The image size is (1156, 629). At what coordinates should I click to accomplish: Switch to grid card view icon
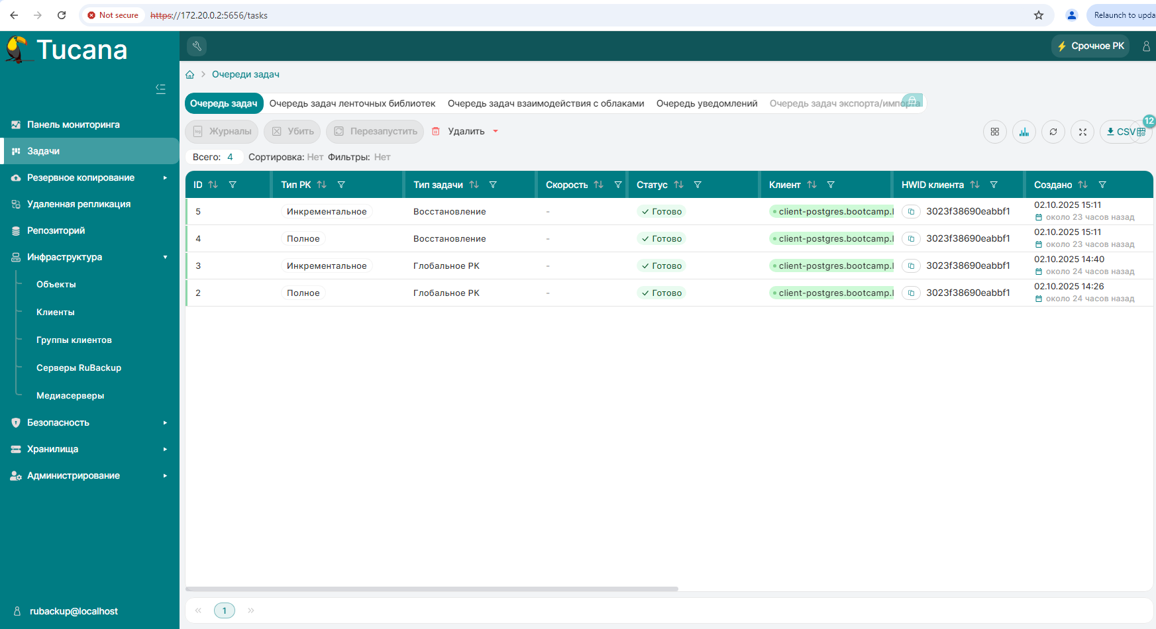[x=994, y=132]
